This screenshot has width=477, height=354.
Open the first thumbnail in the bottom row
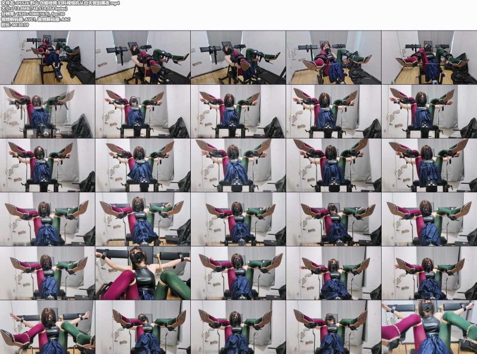(48, 327)
